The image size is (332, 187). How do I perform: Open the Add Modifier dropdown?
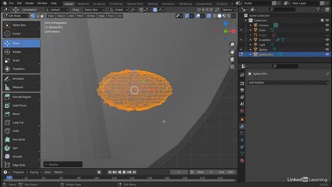pos(288,83)
